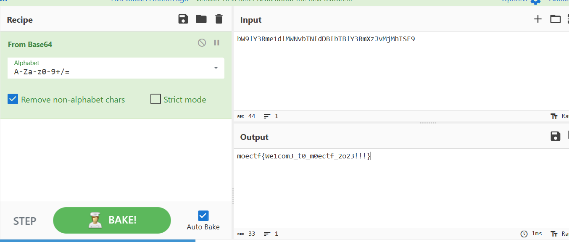Save the current recipe
The image size is (569, 242).
[x=183, y=19]
